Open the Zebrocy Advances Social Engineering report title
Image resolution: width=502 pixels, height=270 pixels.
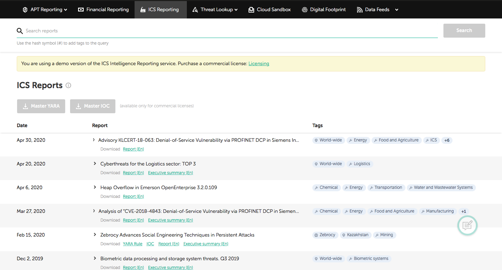coord(177,235)
